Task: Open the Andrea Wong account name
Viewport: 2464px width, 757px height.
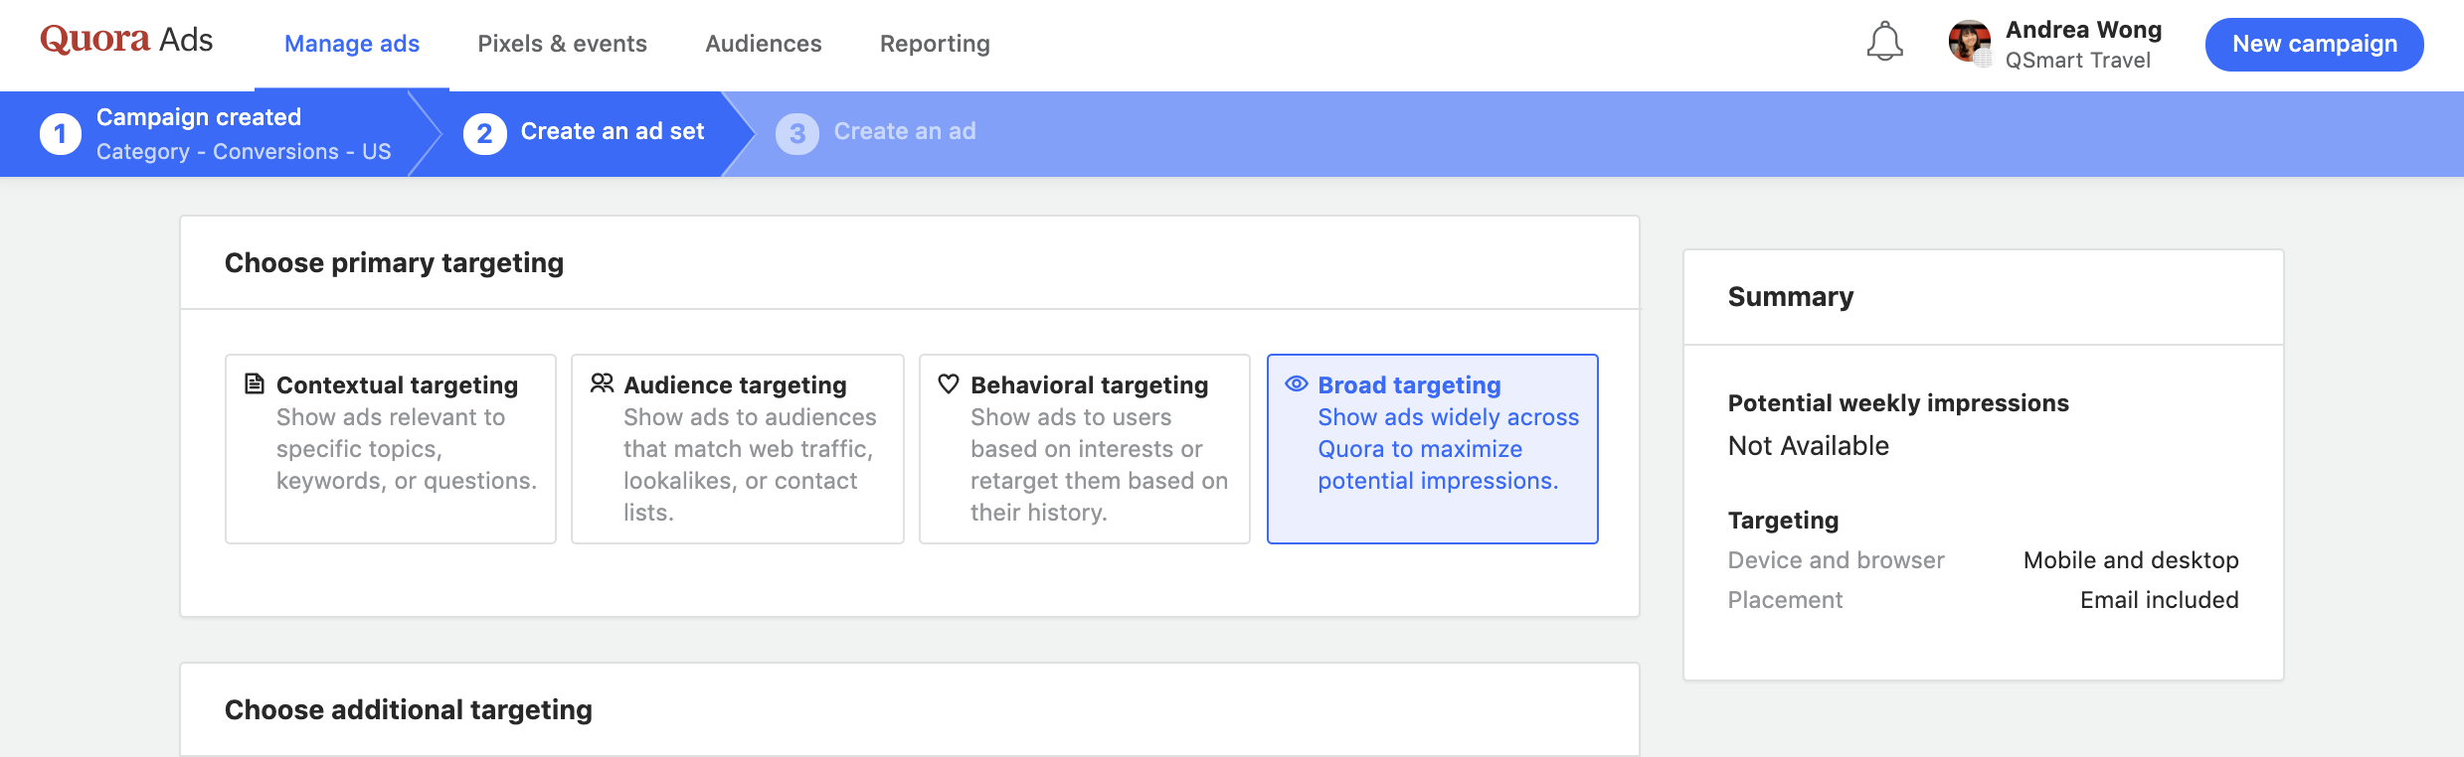Action: click(2083, 30)
